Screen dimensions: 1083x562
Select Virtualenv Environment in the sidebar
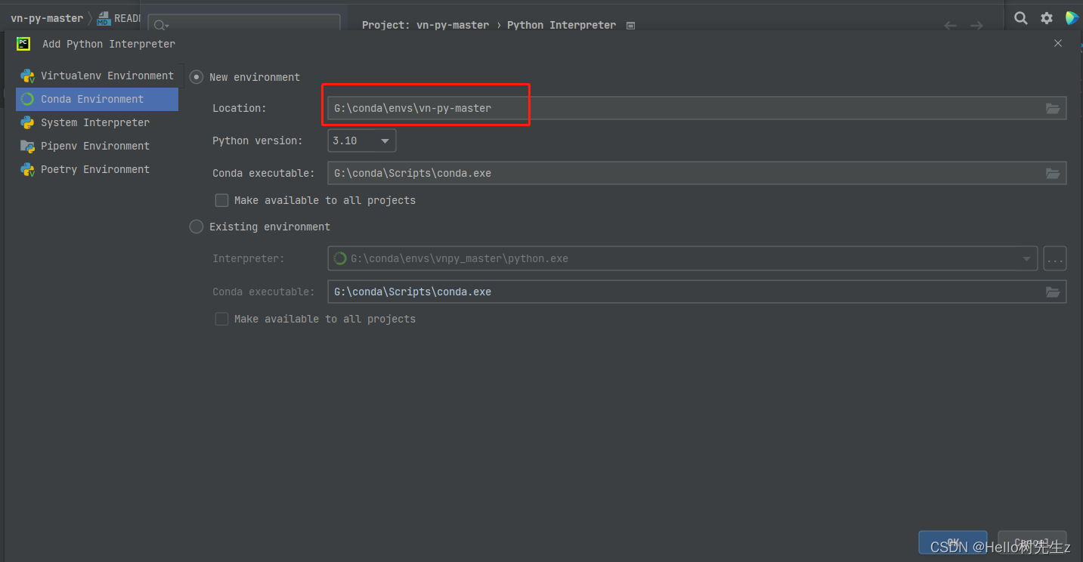pyautogui.click(x=97, y=76)
